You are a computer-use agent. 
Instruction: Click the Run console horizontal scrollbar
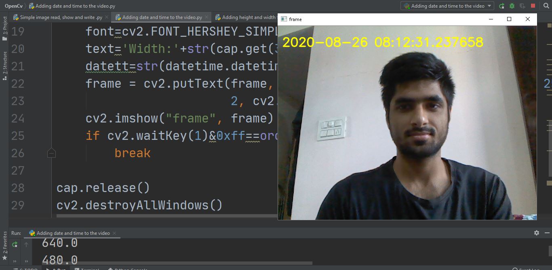178,264
